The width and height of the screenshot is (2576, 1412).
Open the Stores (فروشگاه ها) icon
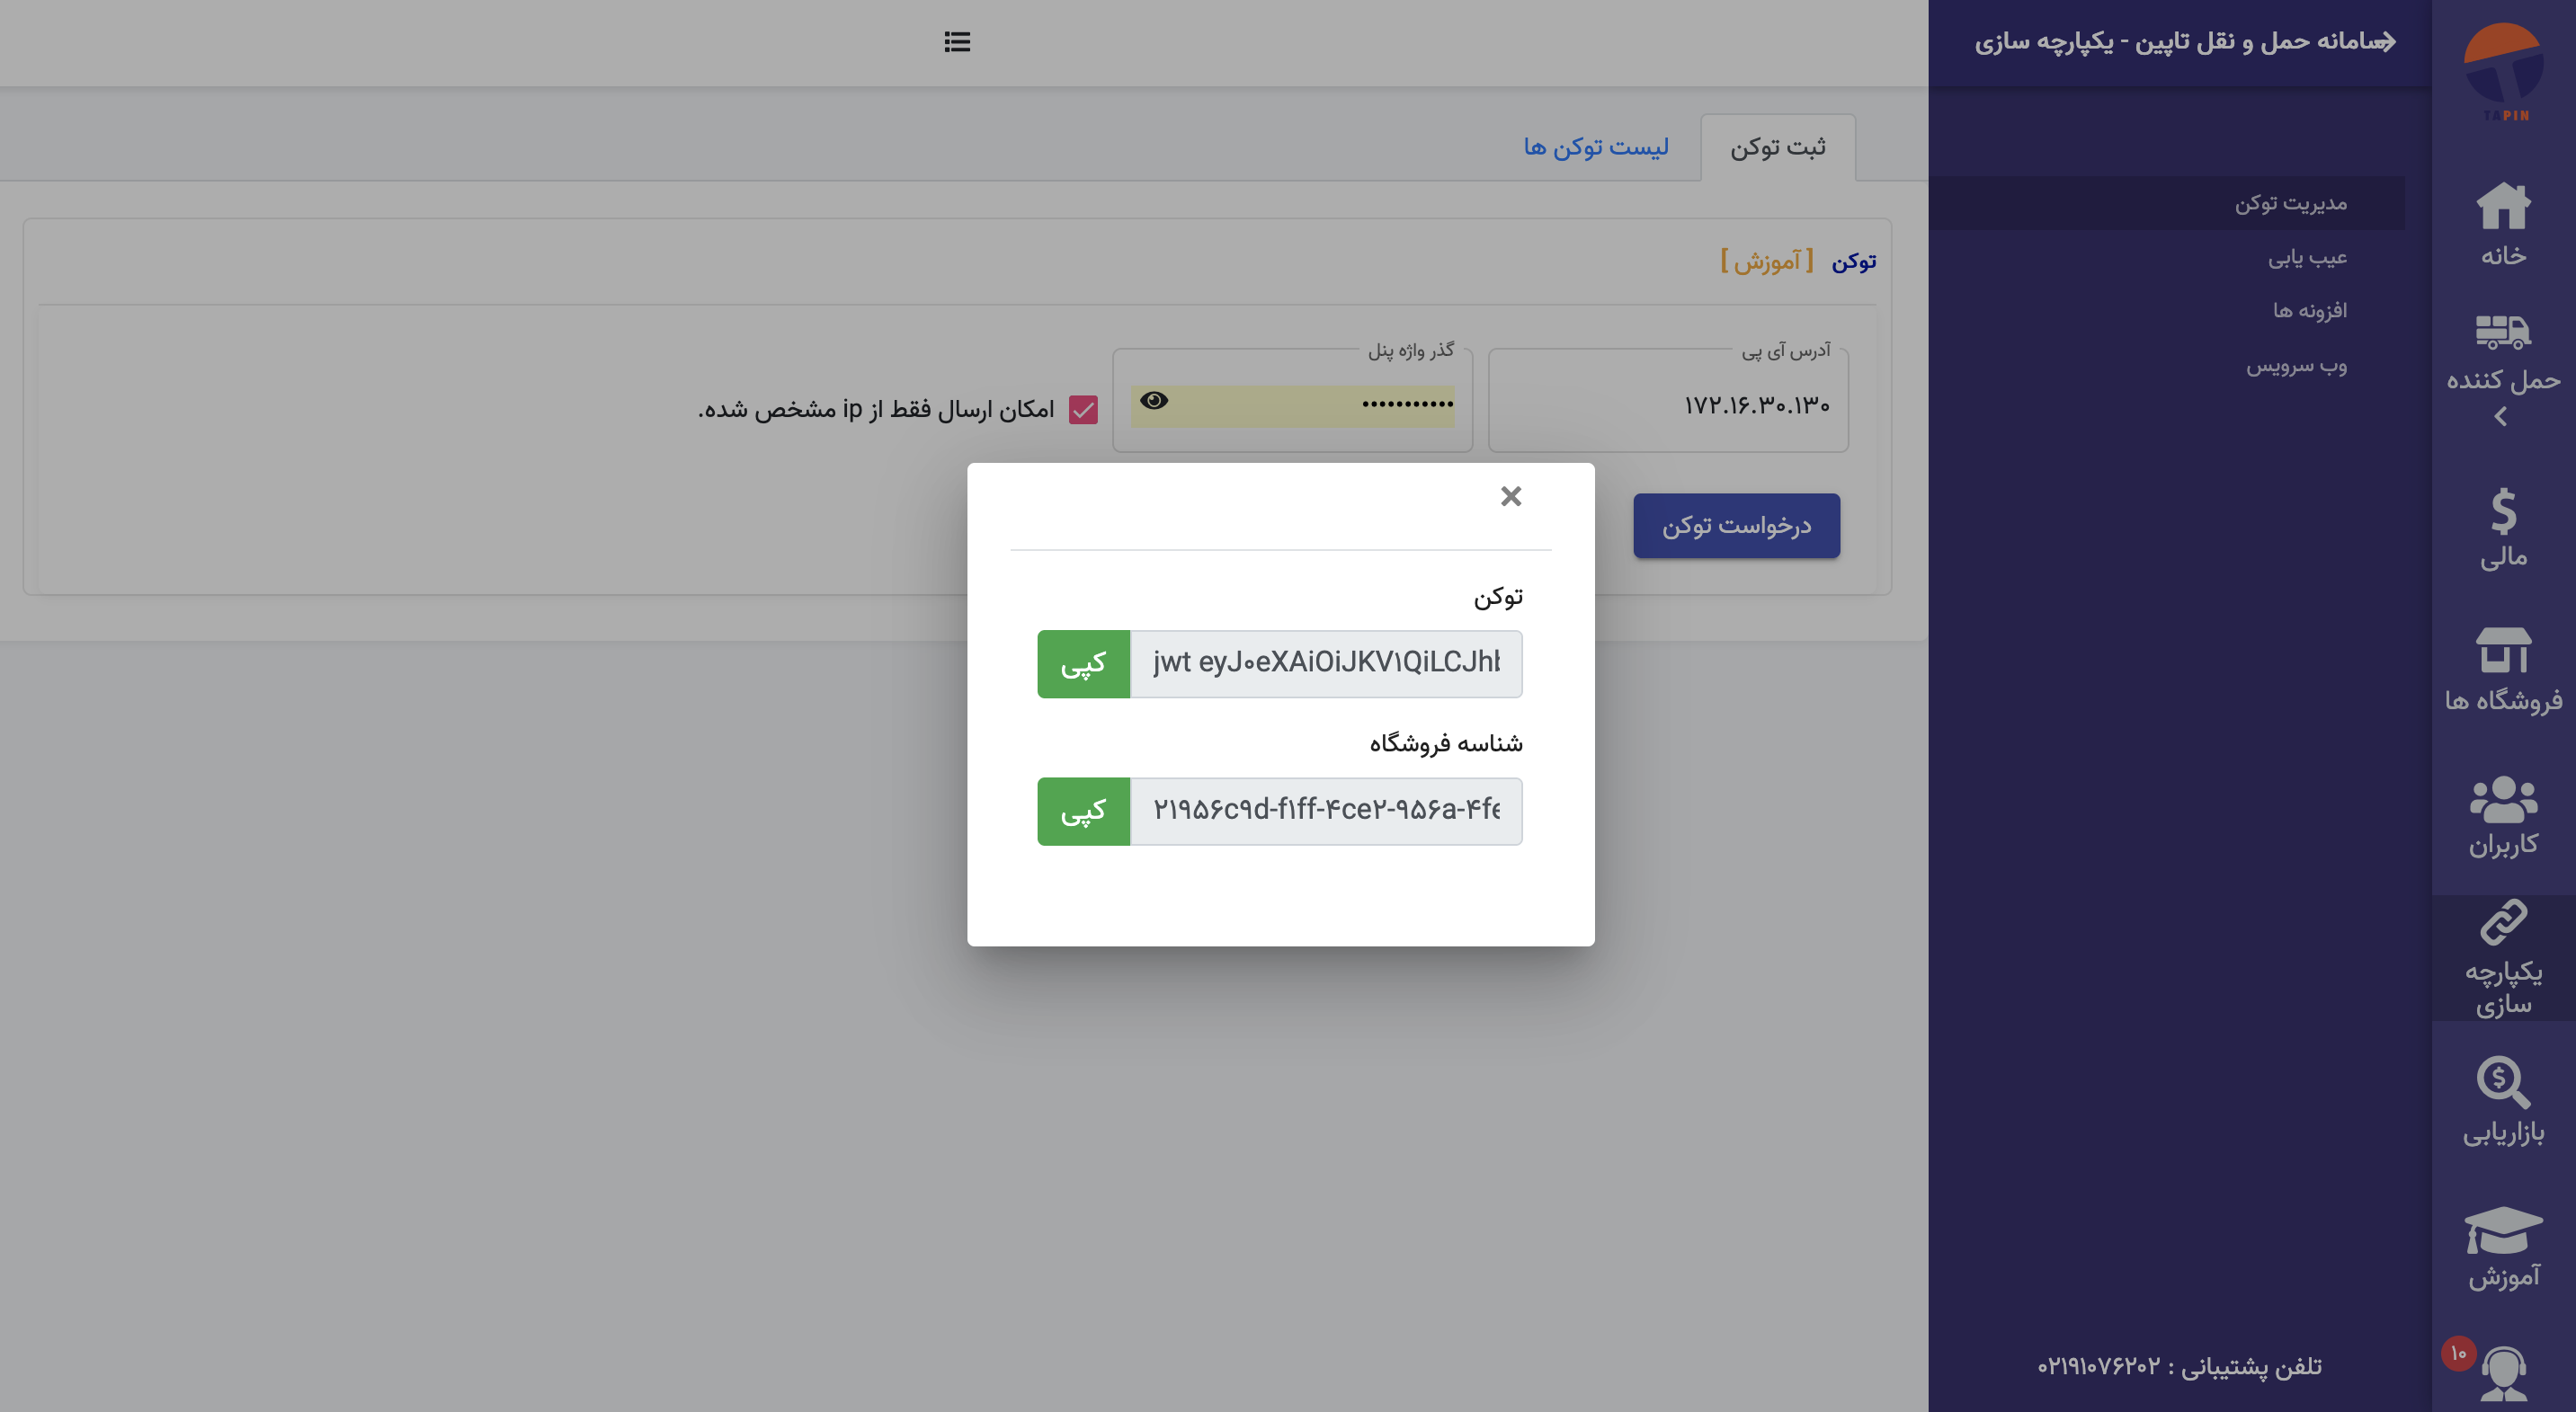[2503, 652]
